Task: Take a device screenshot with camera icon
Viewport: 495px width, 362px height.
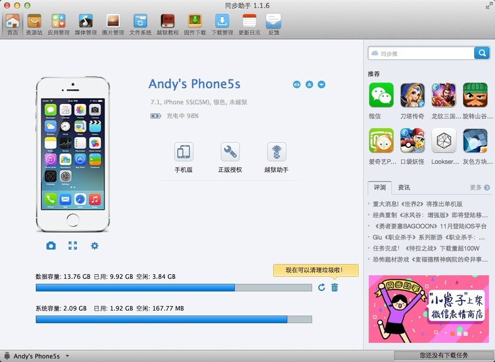Action: pos(51,246)
